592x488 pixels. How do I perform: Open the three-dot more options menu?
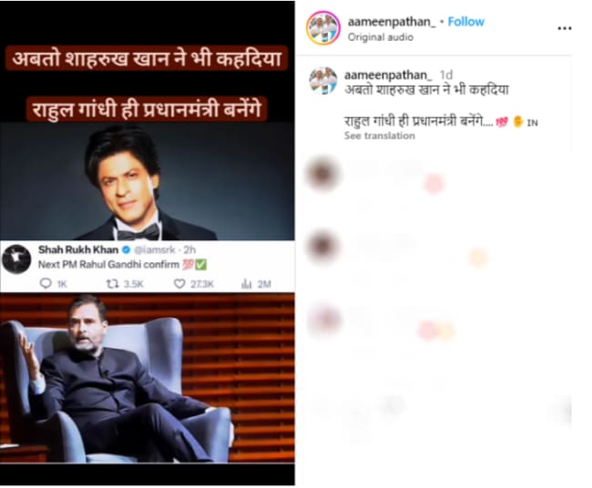pyautogui.click(x=564, y=28)
